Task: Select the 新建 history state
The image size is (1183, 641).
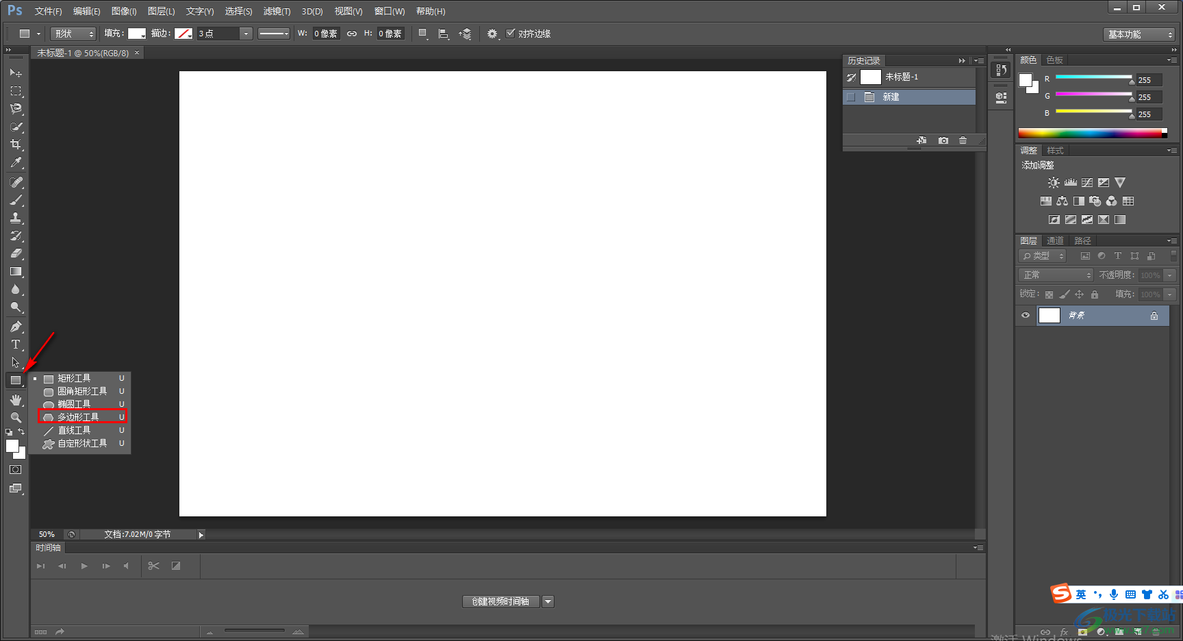Action: 909,97
